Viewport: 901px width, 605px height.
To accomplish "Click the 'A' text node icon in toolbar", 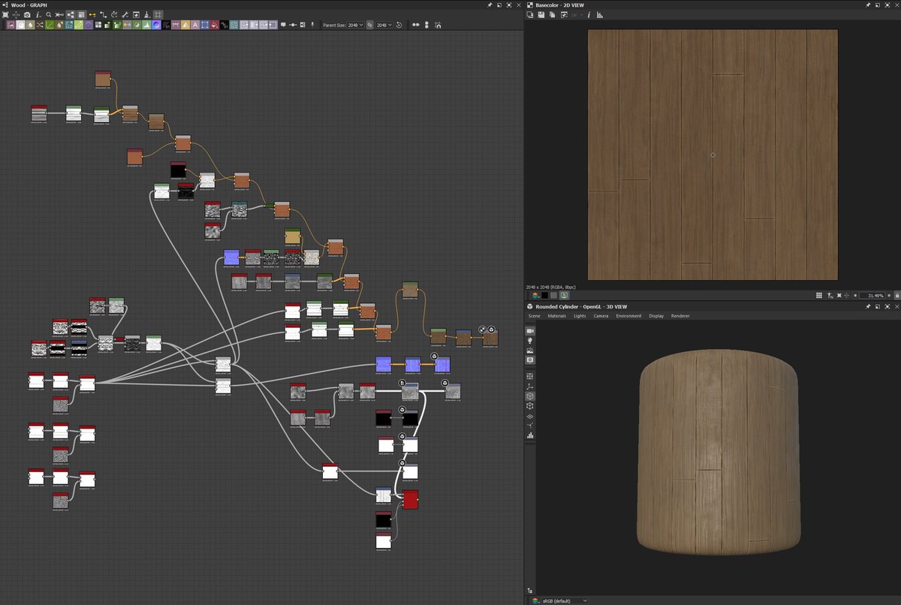I will (x=195, y=25).
